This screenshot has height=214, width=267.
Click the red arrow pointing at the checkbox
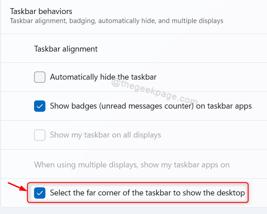17,186
